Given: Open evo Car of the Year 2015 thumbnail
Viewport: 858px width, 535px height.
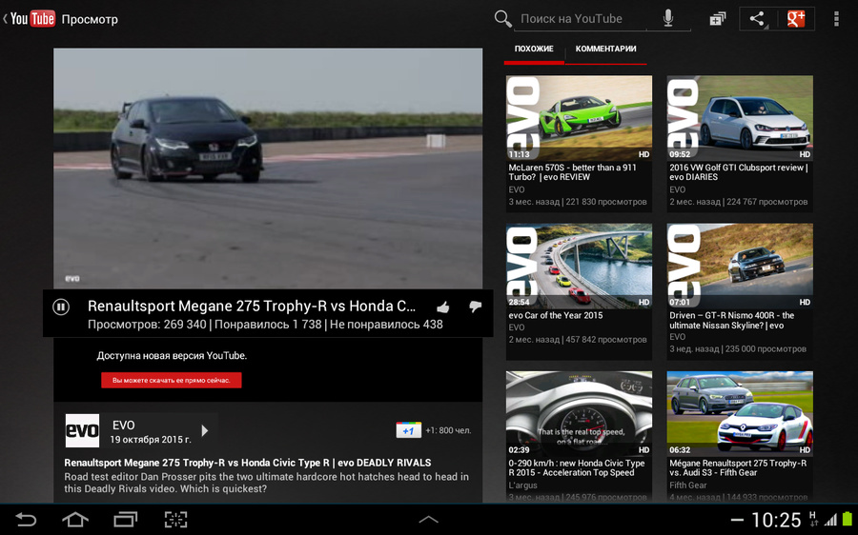Looking at the screenshot, I should pyautogui.click(x=579, y=266).
